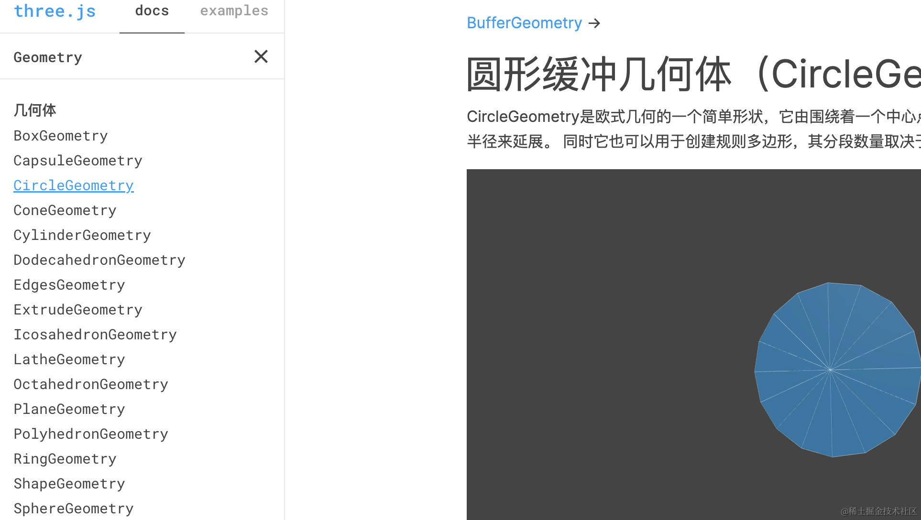This screenshot has width=921, height=520.
Task: Clear the Geometry search filter with the X icon
Action: (x=261, y=57)
